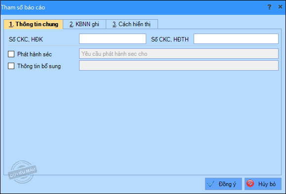The width and height of the screenshot is (286, 194).
Task: Enable the Phát hành séc checkbox
Action: coord(11,54)
